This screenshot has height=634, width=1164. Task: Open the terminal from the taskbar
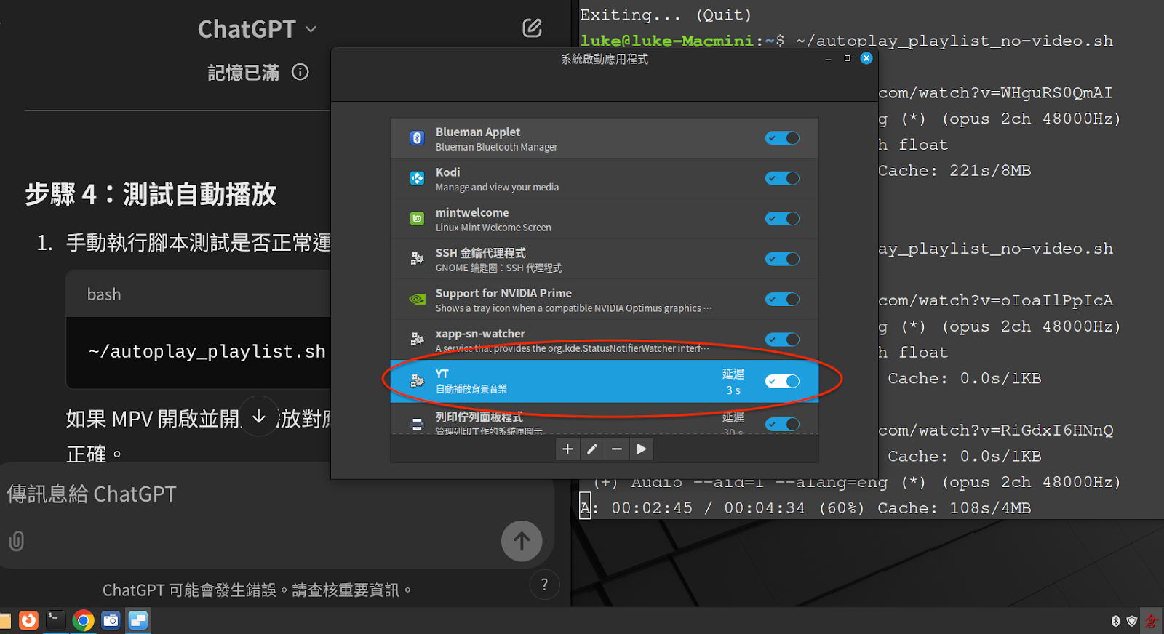point(55,620)
